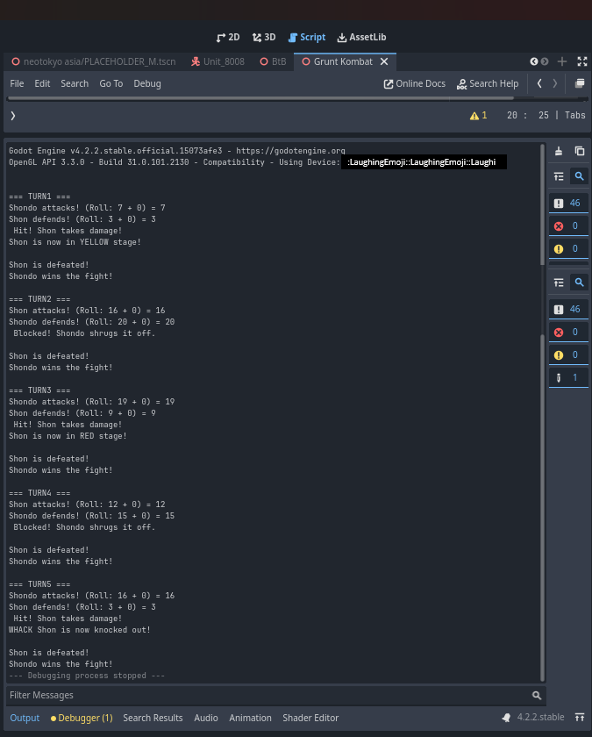Click the Filter Messages magnifier icon
The image size is (592, 737).
pyautogui.click(x=537, y=695)
